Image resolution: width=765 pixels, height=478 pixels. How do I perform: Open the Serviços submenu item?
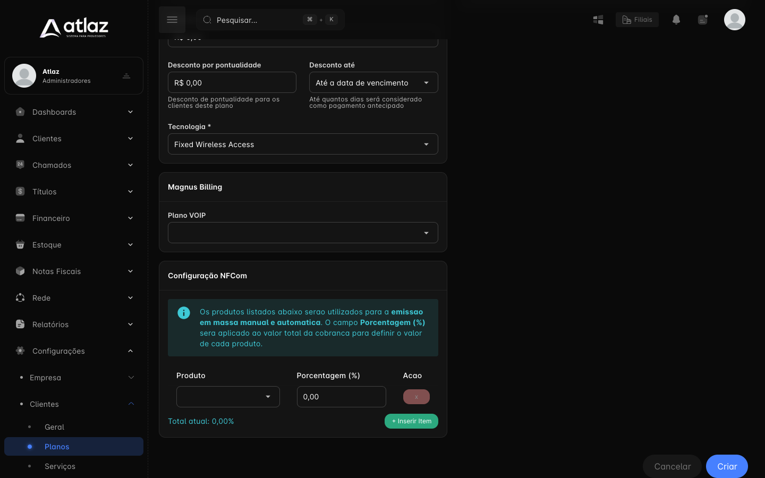tap(60, 466)
